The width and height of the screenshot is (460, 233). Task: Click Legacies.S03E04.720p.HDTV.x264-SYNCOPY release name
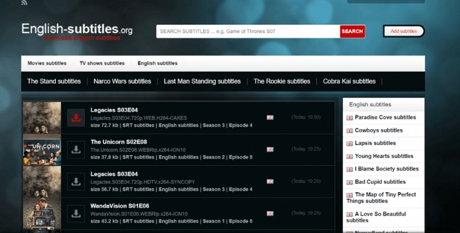pyautogui.click(x=143, y=182)
